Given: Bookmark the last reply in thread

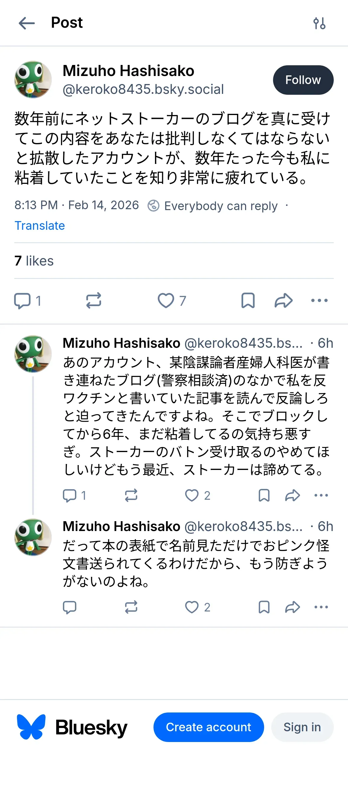Looking at the screenshot, I should point(264,607).
